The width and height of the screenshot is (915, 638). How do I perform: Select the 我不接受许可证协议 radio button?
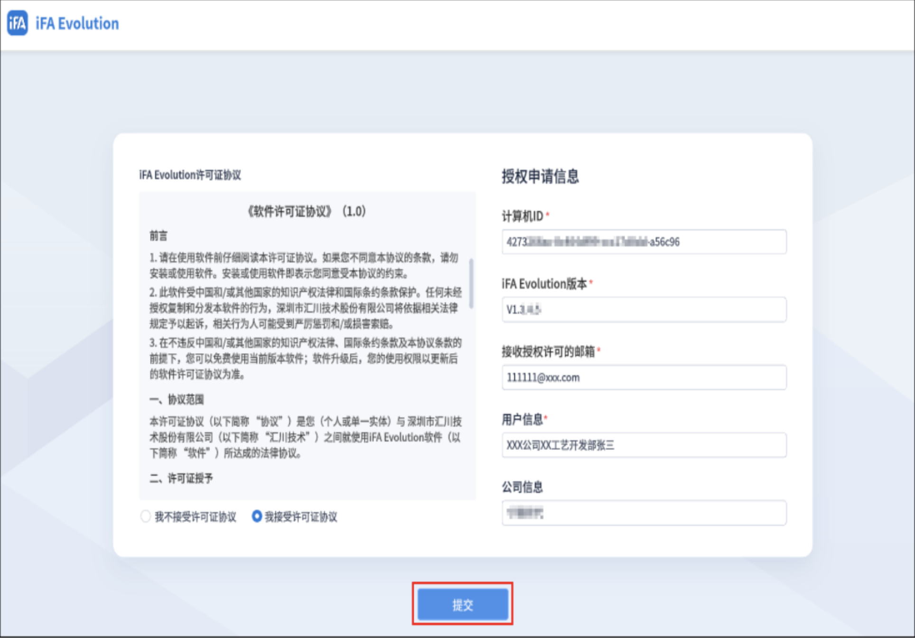(x=146, y=516)
